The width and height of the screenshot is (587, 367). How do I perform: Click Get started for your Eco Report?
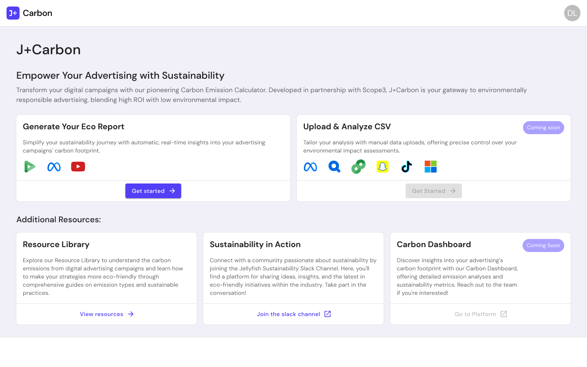point(153,191)
